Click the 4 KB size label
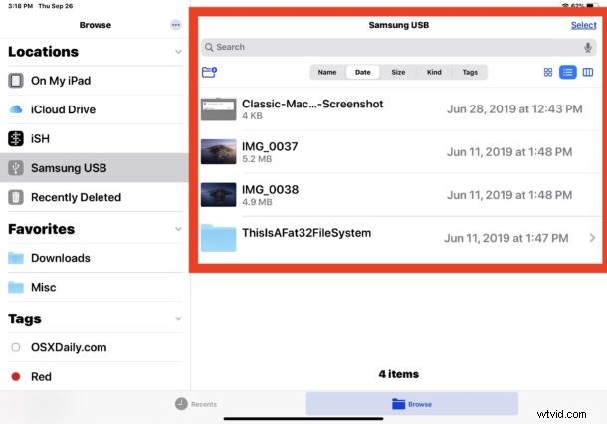Screen dimensions: 607x424 click(252, 116)
